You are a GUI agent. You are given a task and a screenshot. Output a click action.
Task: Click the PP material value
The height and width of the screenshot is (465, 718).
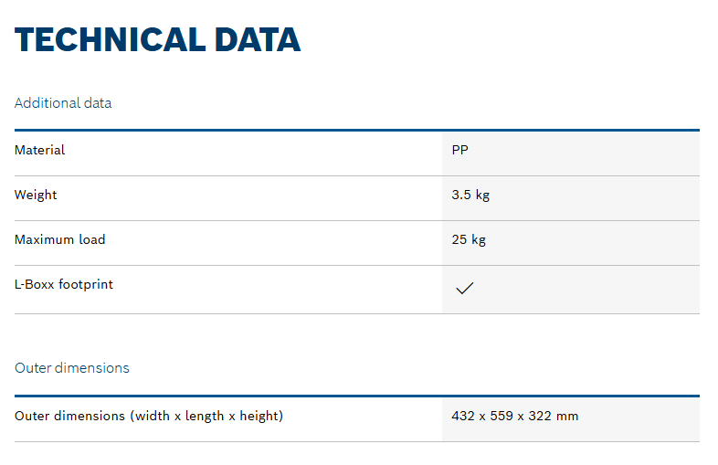pos(459,150)
